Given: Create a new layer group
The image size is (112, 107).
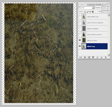Looking at the screenshot, I should 97,57.
